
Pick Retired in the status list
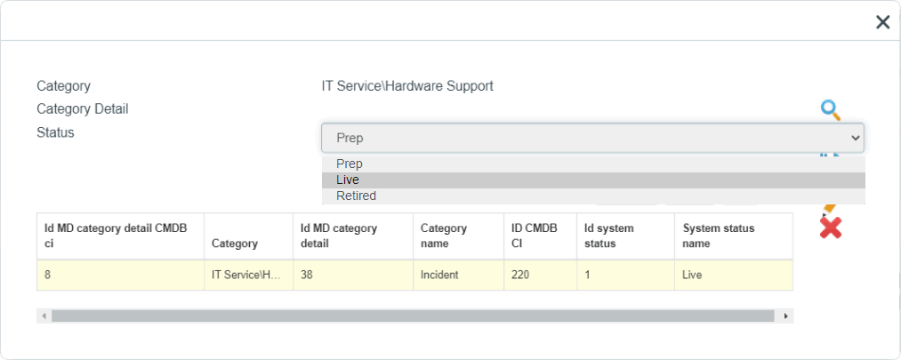click(x=593, y=196)
